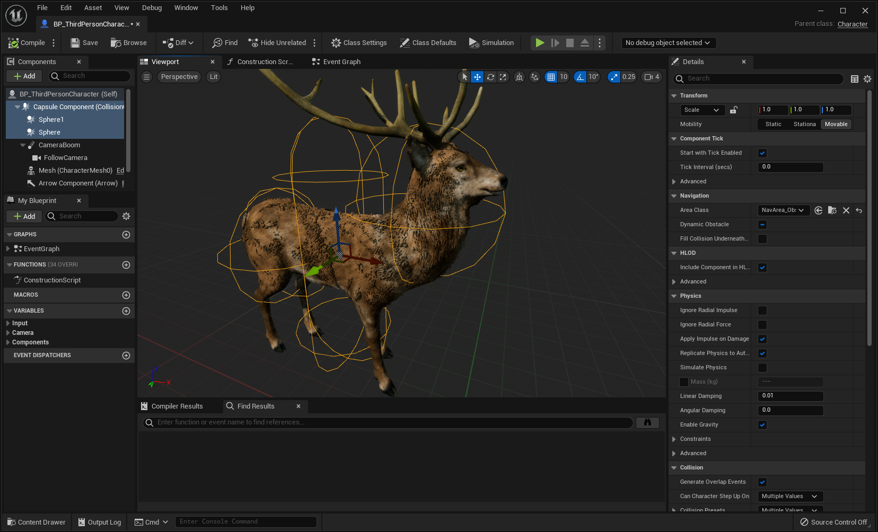Collapse the Transform section

(674, 96)
